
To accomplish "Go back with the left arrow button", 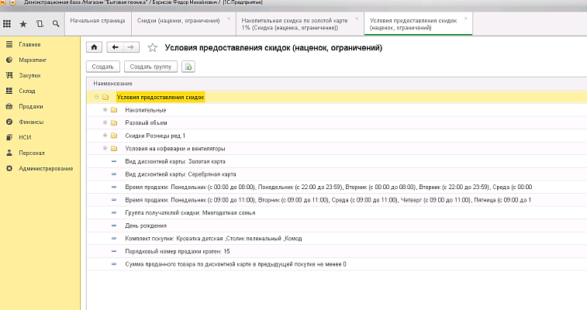I will (x=116, y=47).
